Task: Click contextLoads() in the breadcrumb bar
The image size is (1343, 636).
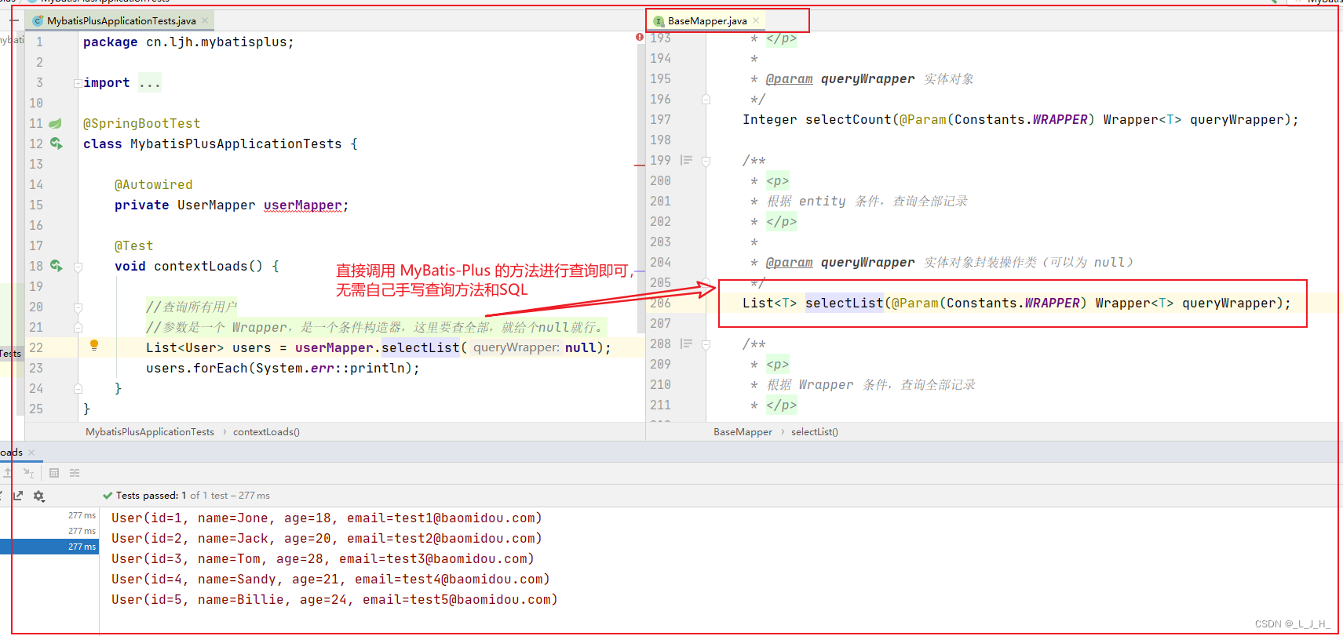Action: pyautogui.click(x=266, y=432)
